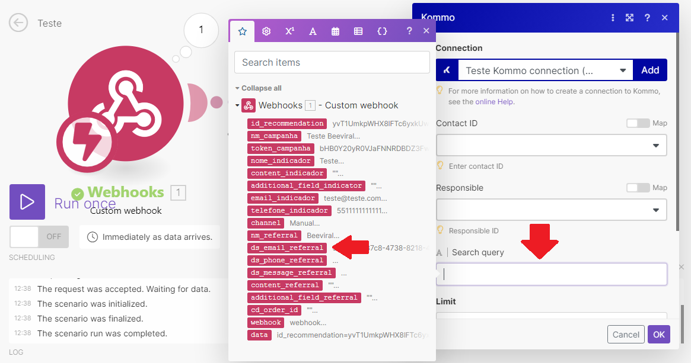
Task: Select the ds_message_referral variable
Action: (291, 273)
